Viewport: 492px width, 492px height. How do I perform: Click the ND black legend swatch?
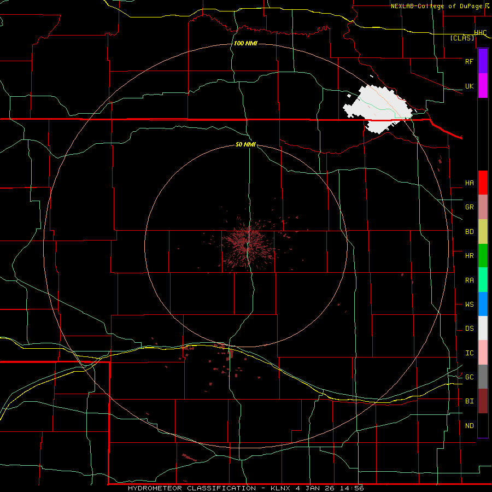pyautogui.click(x=483, y=425)
